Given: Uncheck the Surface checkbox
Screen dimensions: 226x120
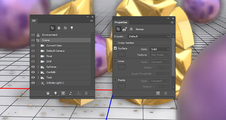Looking at the screenshot, I should (x=115, y=48).
